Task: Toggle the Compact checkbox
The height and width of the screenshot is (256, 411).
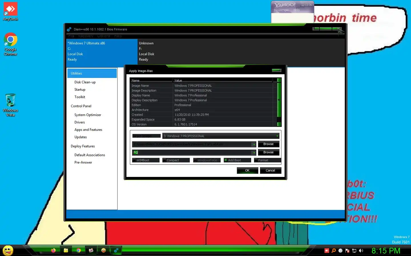Action: (164, 160)
